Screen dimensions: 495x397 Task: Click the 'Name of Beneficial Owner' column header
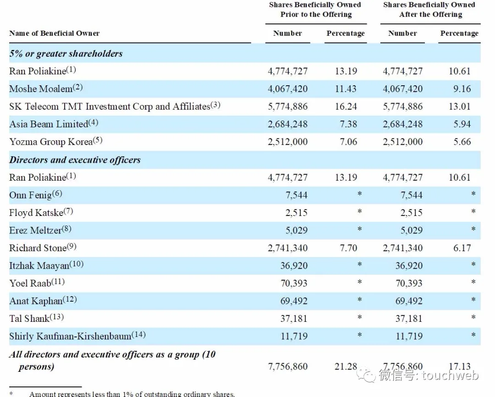54,33
